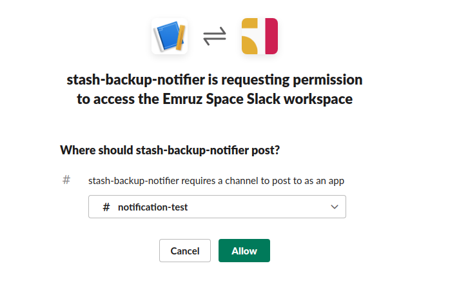Screen dimensions: 459x299
Task: Click the 'requires a channel to post' description
Action: 220,180
